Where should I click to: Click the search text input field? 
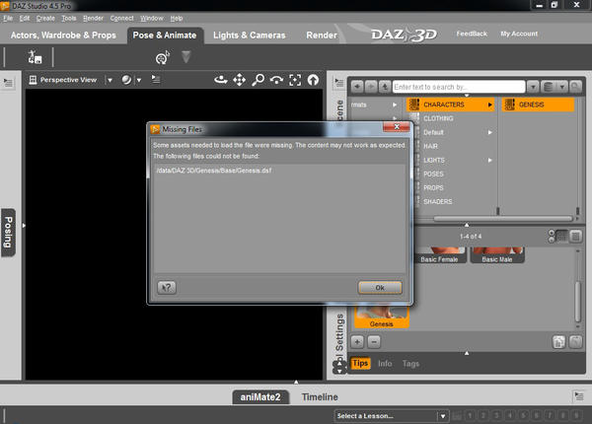click(x=459, y=87)
